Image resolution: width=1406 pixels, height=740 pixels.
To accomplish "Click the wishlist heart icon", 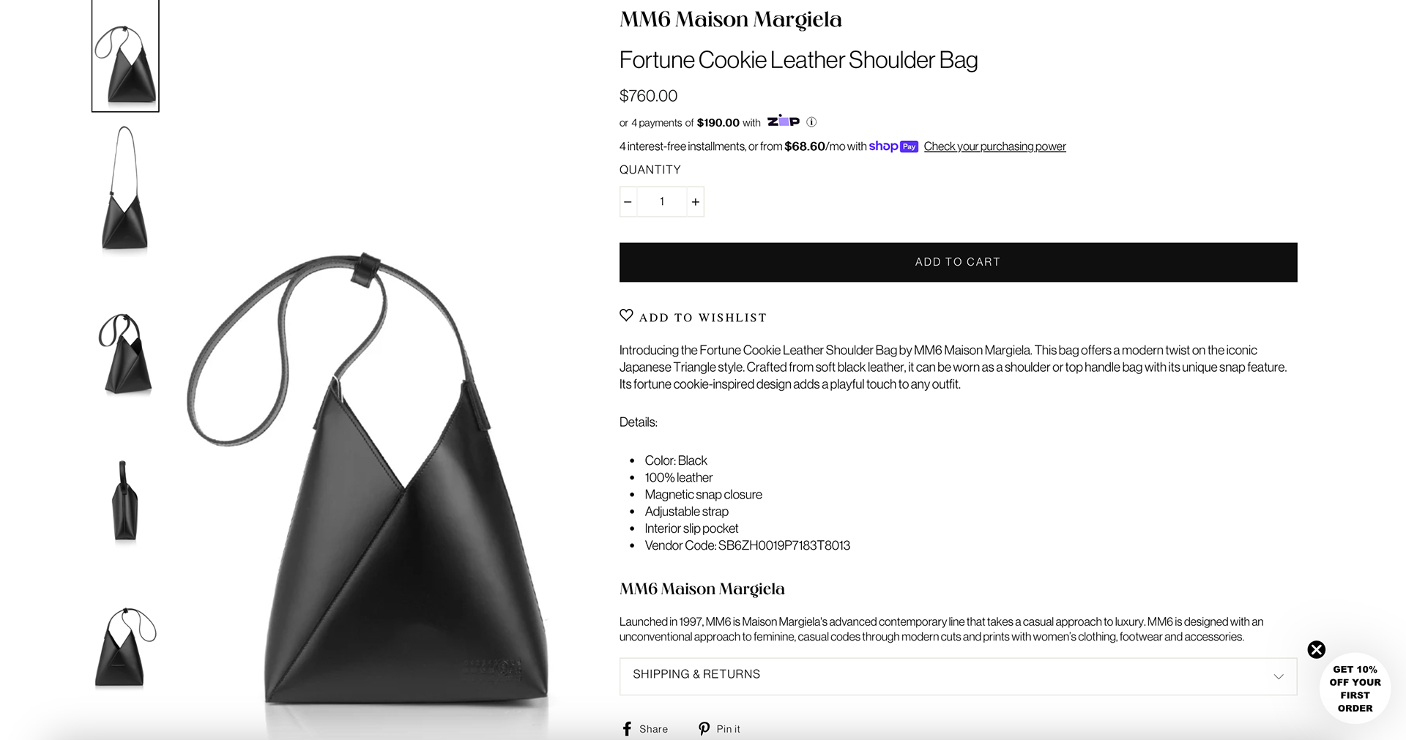I will coord(626,315).
